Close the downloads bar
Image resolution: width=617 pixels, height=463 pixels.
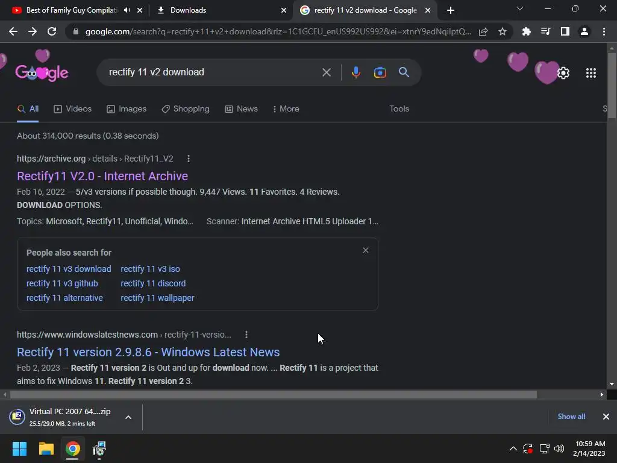606,417
